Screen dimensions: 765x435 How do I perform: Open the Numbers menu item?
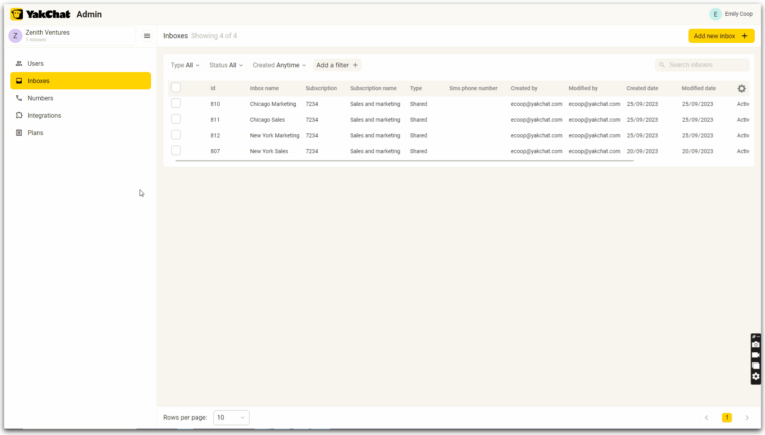[40, 98]
